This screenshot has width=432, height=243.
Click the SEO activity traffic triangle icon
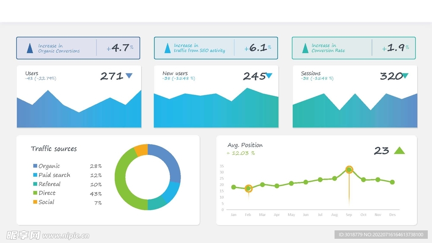[x=167, y=49]
